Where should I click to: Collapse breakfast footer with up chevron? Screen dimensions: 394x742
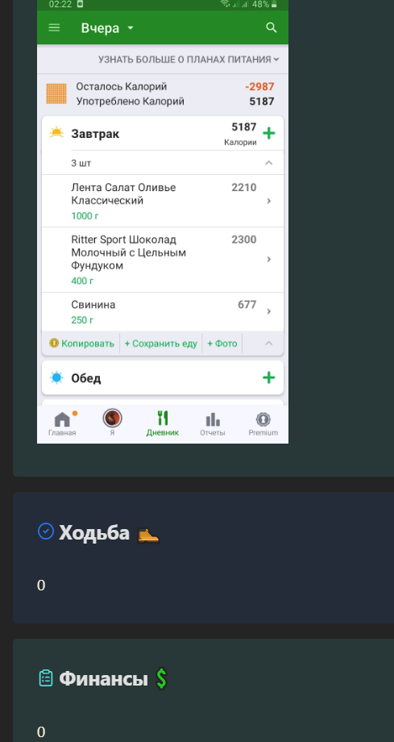pos(268,343)
